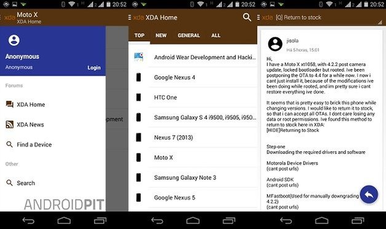Tap Back button in left screen nav bar

coord(28,220)
